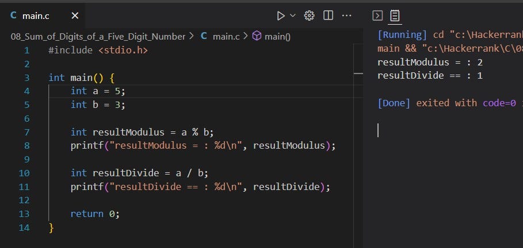
Task: Open the 08_Sum_of_Digits_of_a_Five_Digit_Number breadcrumb folder
Action: tap(98, 37)
